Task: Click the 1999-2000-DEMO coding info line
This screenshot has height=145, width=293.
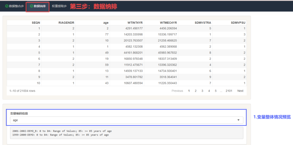Action: 60,135
